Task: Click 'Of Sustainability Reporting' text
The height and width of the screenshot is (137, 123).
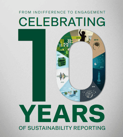Action: pos(62,128)
